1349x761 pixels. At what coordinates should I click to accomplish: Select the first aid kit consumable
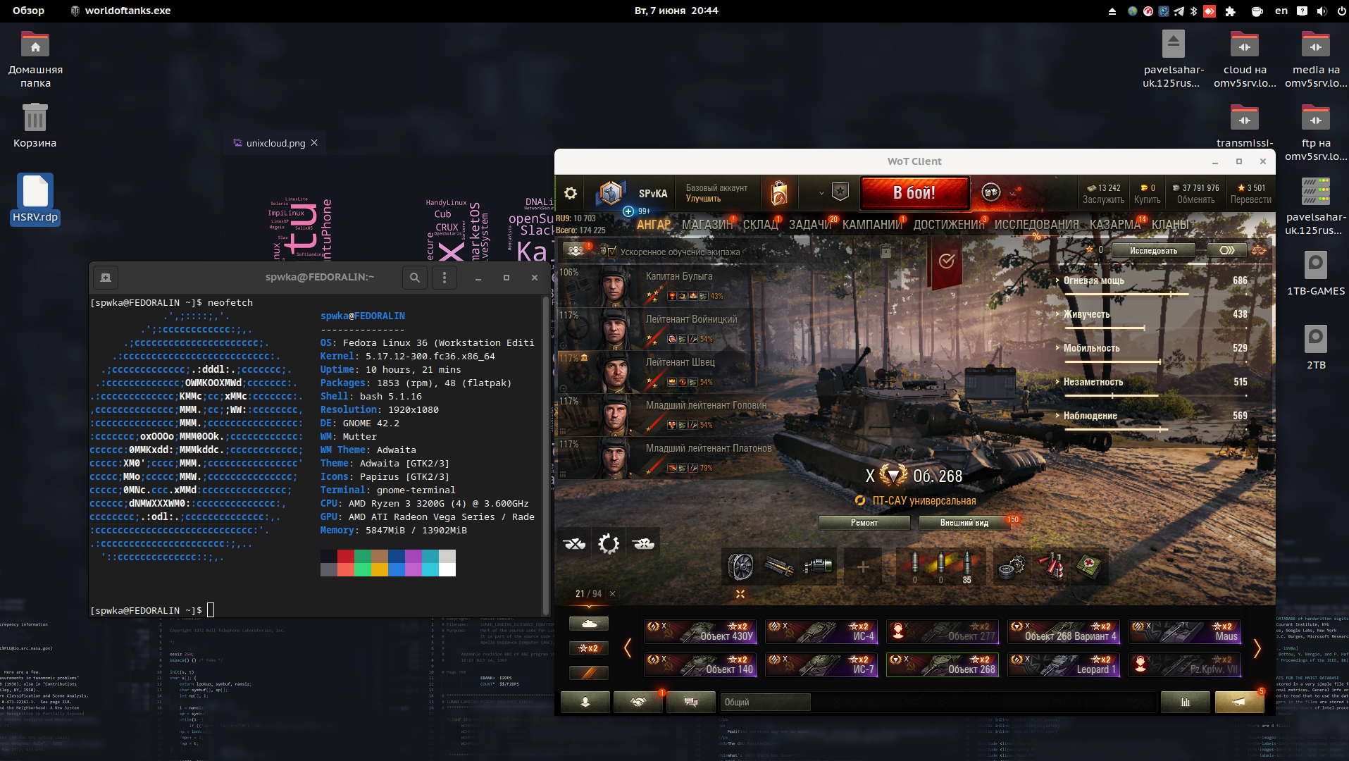1089,566
